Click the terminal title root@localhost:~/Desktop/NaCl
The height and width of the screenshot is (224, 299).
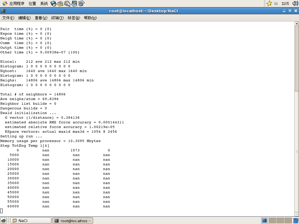pyautogui.click(x=144, y=11)
